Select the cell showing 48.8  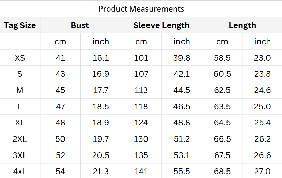182,123
